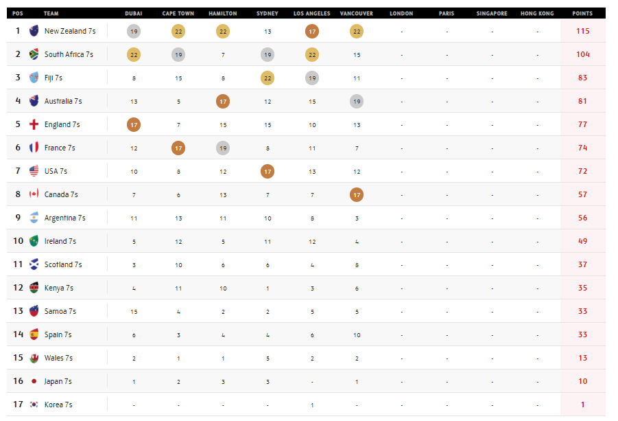This screenshot has width=618, height=421.
Task: Select the USA 7s flag icon
Action: (34, 171)
